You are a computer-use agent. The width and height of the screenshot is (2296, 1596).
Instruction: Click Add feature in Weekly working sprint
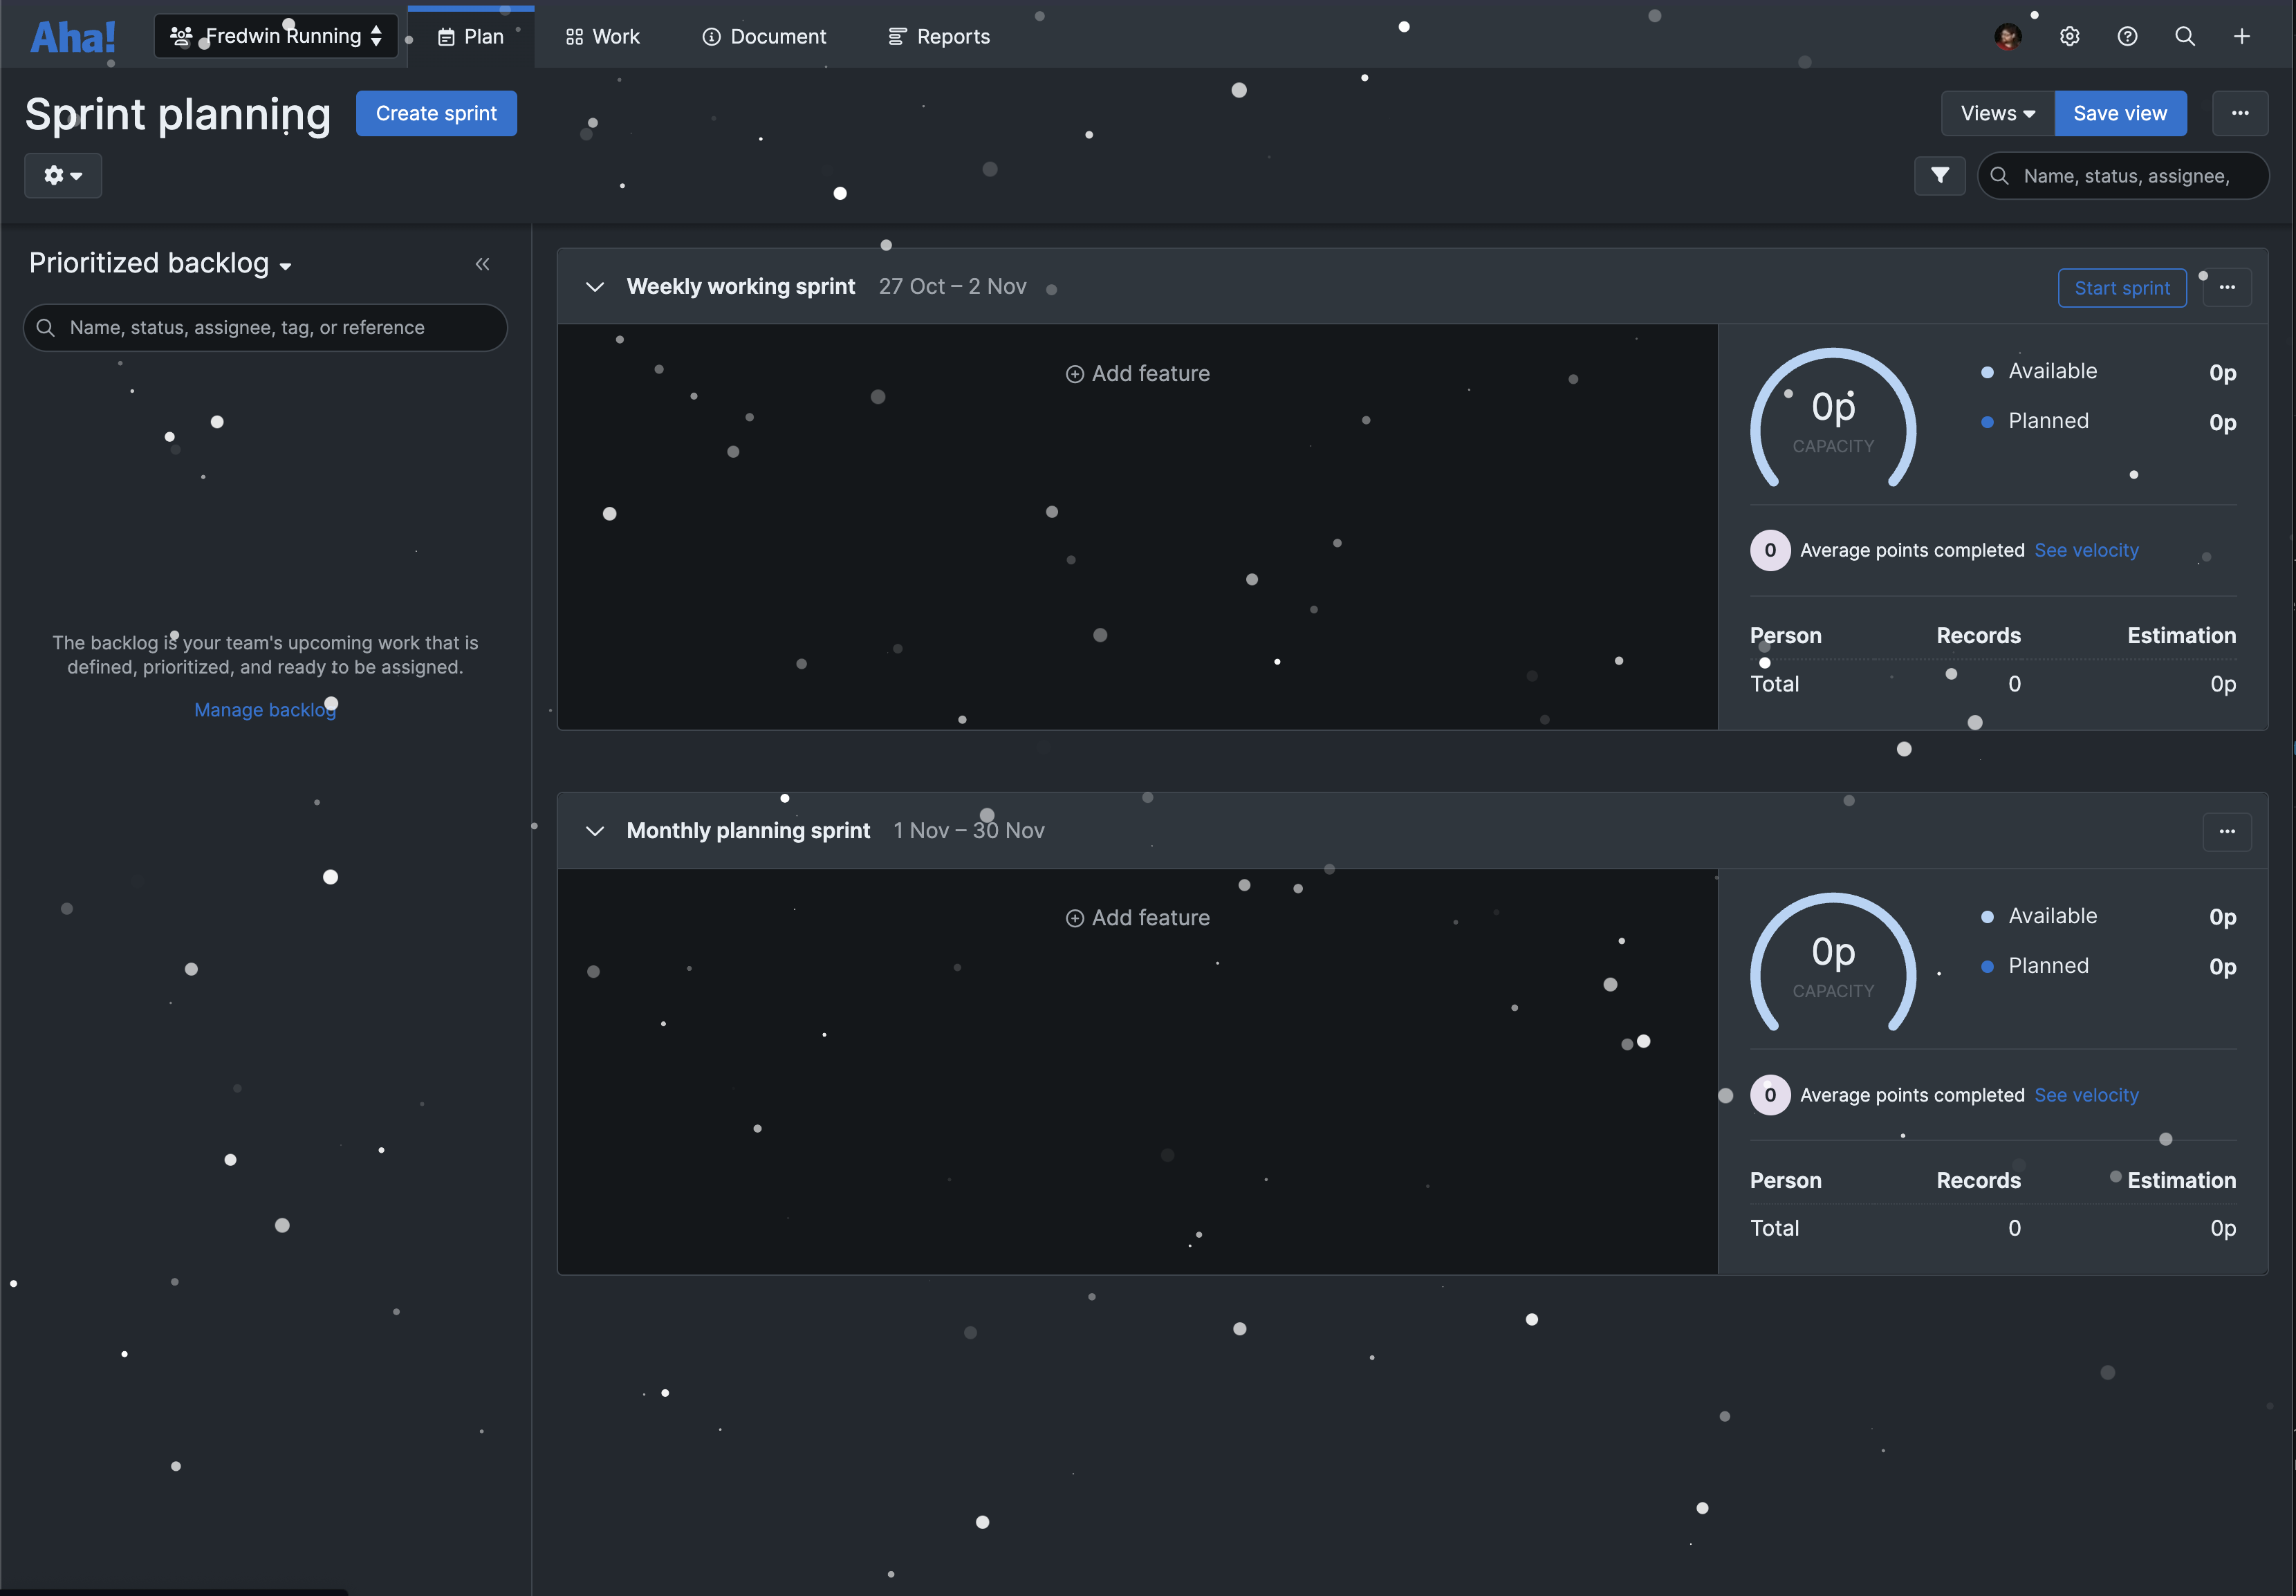(x=1137, y=373)
